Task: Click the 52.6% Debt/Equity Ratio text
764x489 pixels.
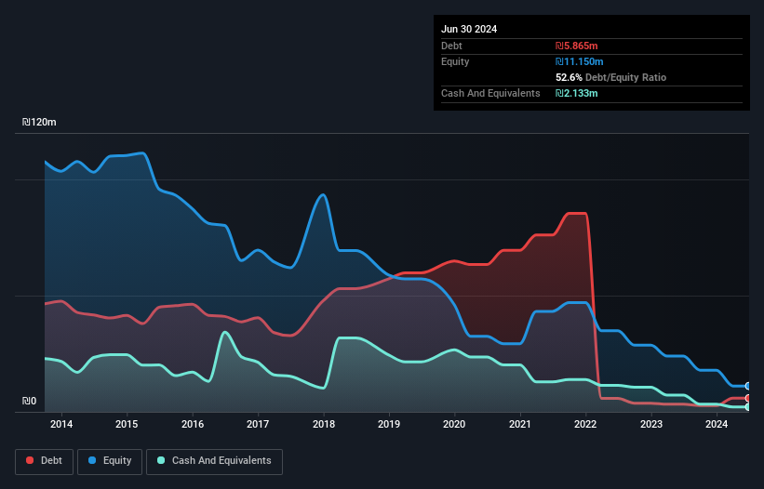Action: [611, 77]
